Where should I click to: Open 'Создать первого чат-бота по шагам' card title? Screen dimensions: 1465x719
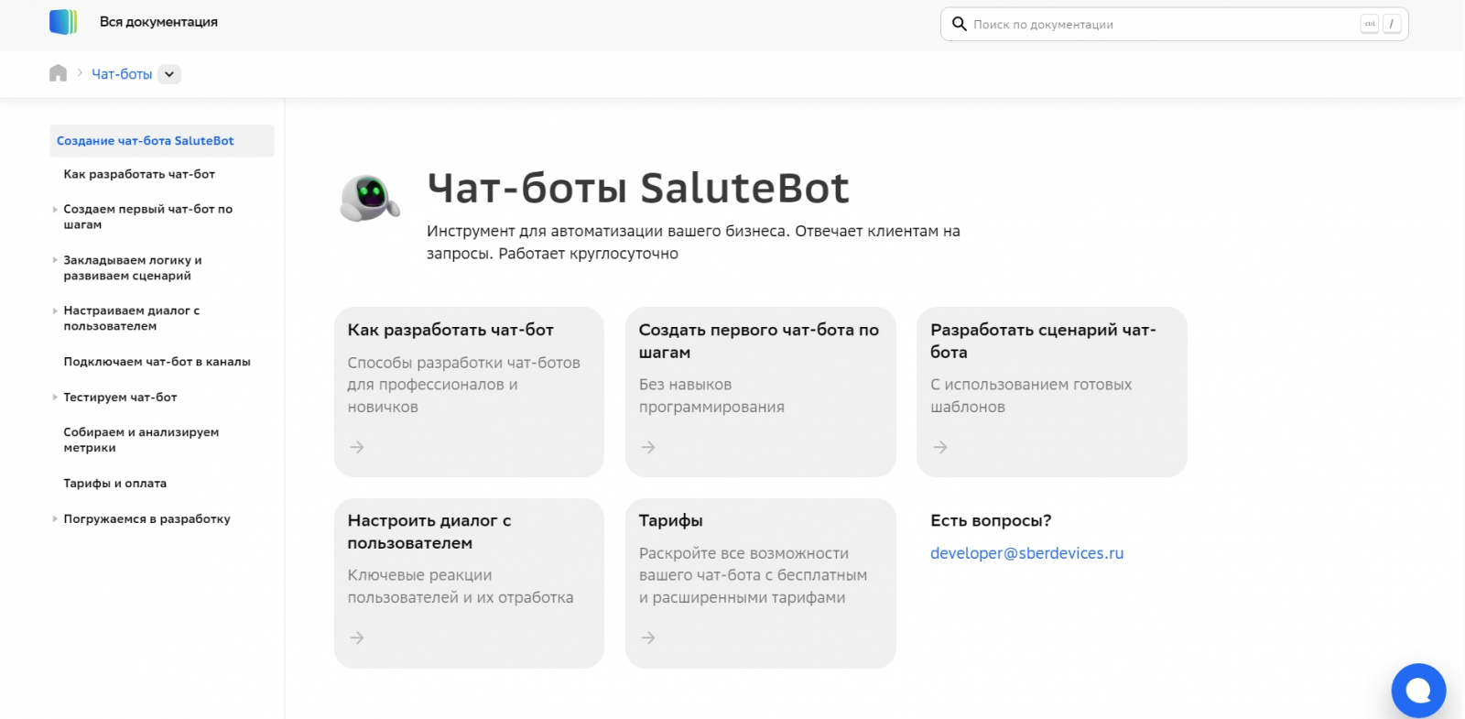759,341
